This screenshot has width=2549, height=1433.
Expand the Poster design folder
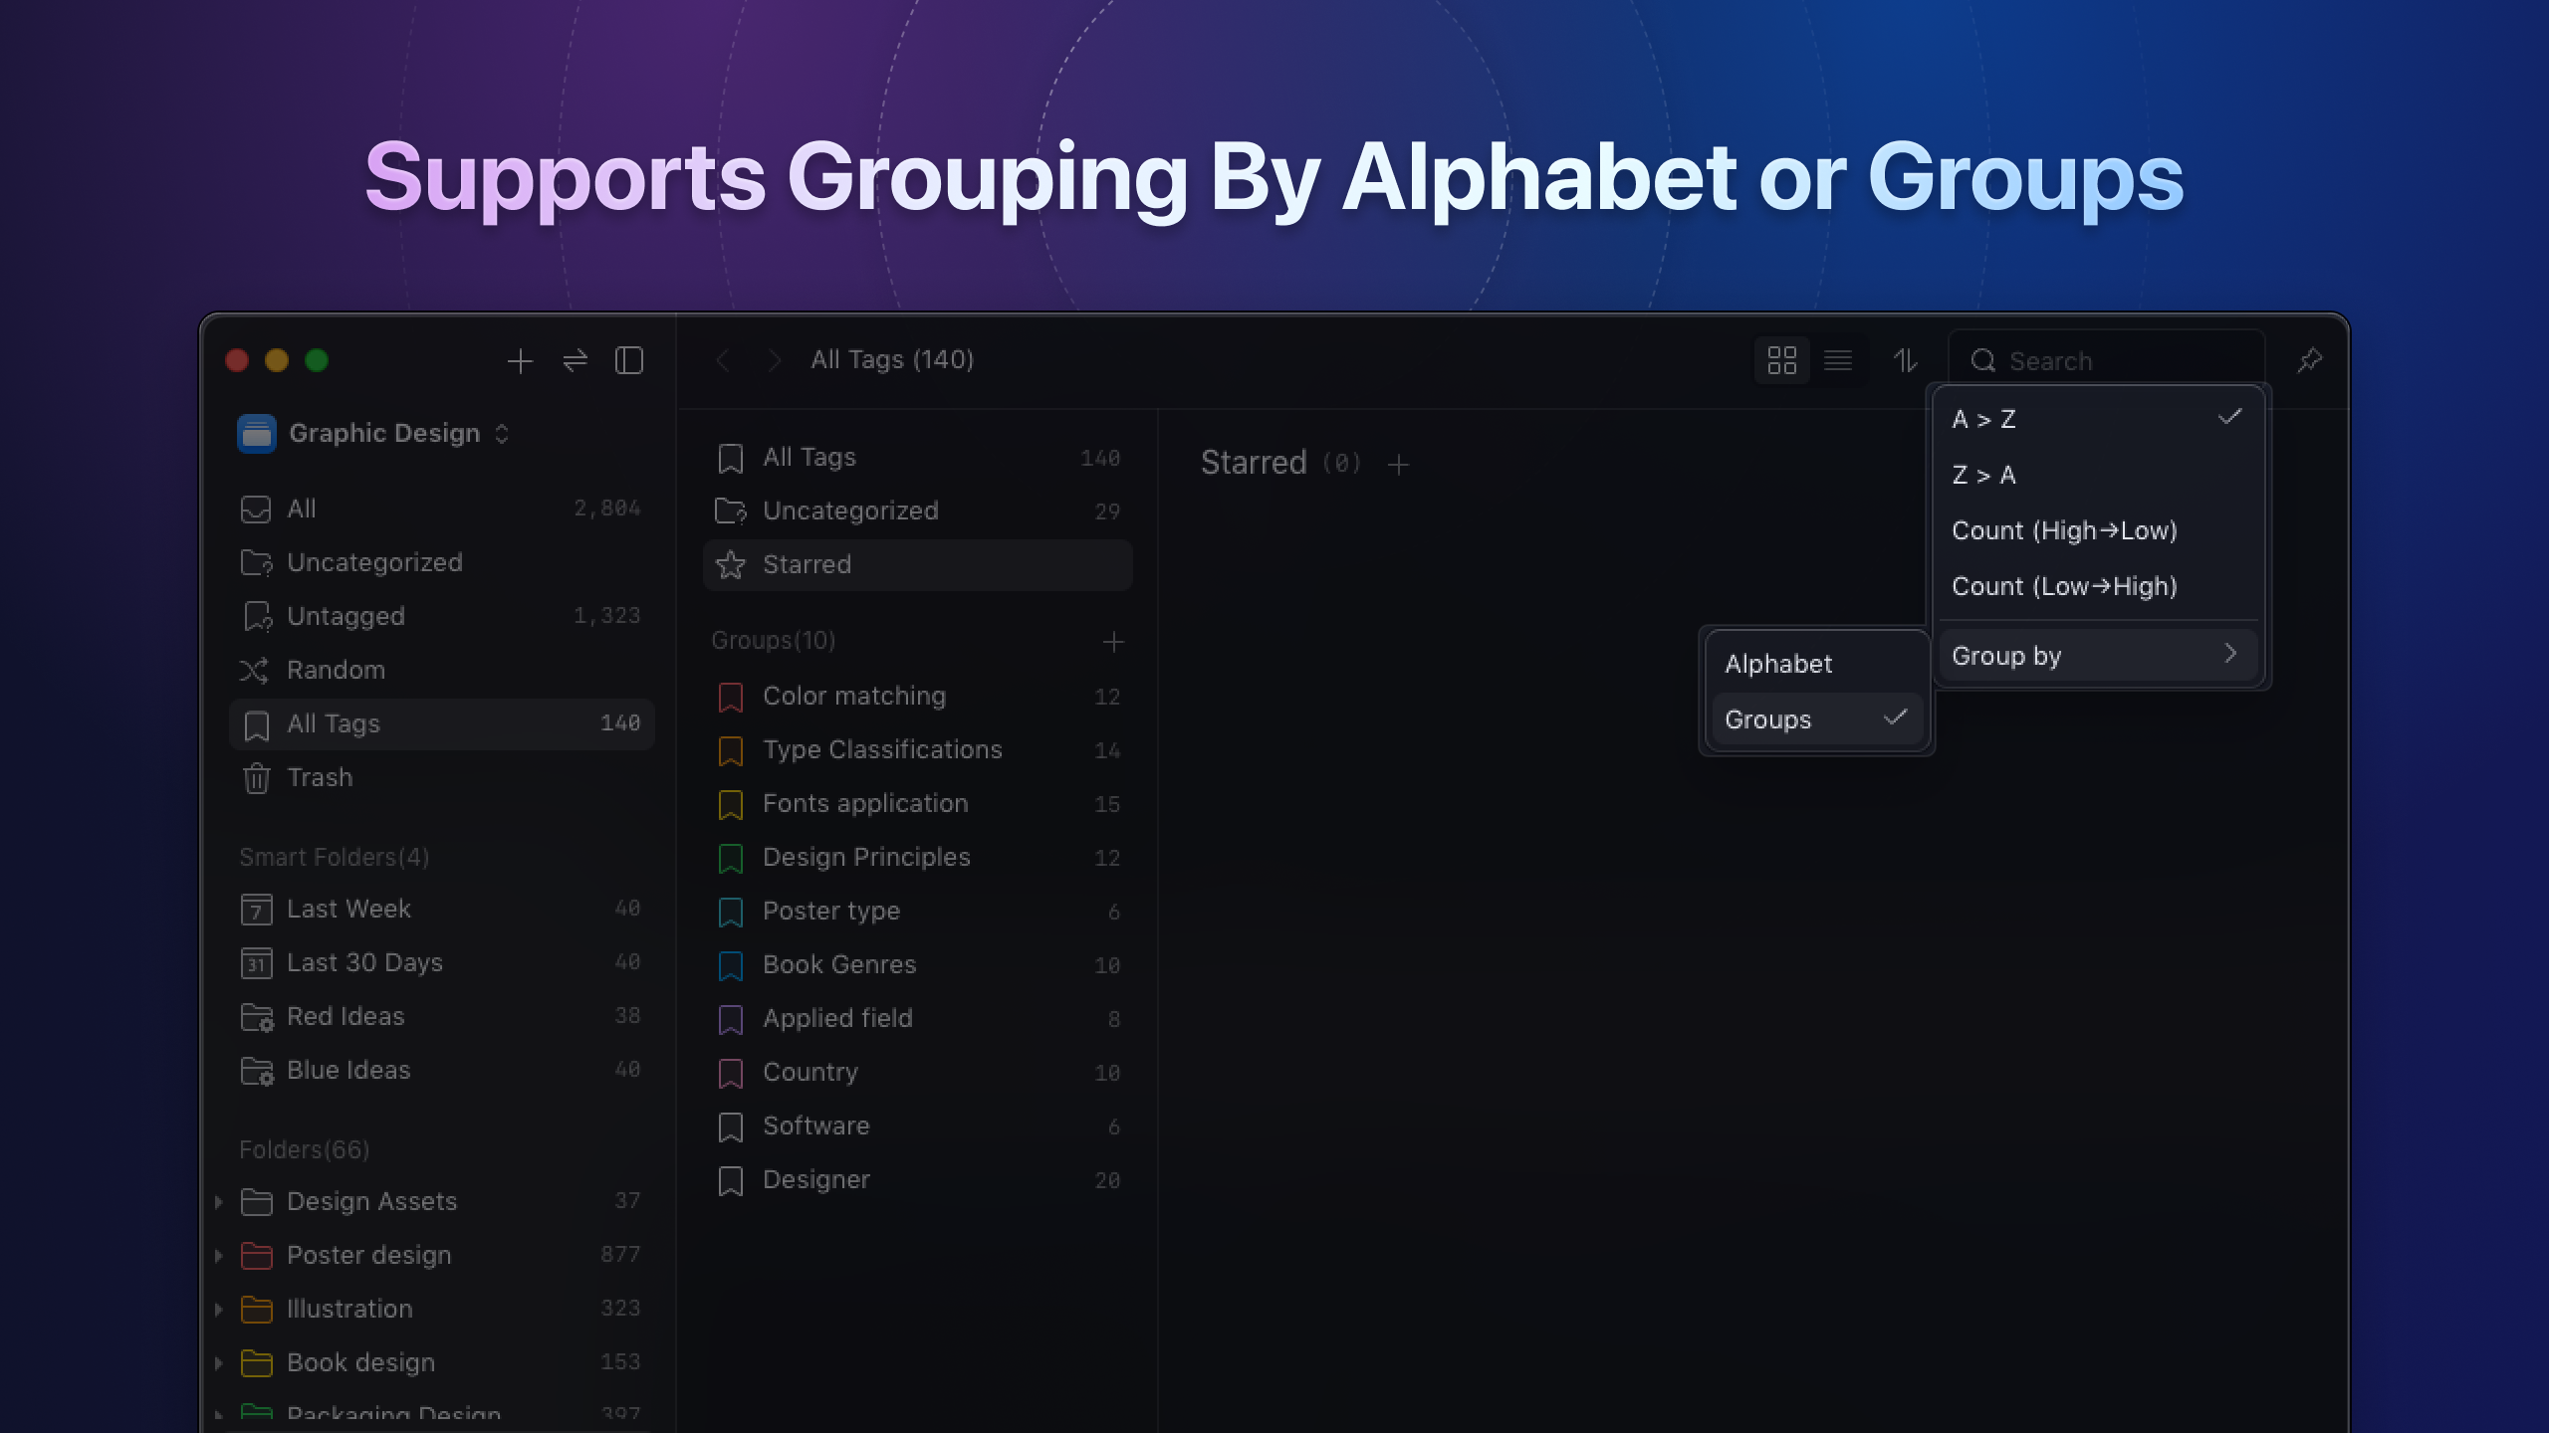coord(218,1256)
